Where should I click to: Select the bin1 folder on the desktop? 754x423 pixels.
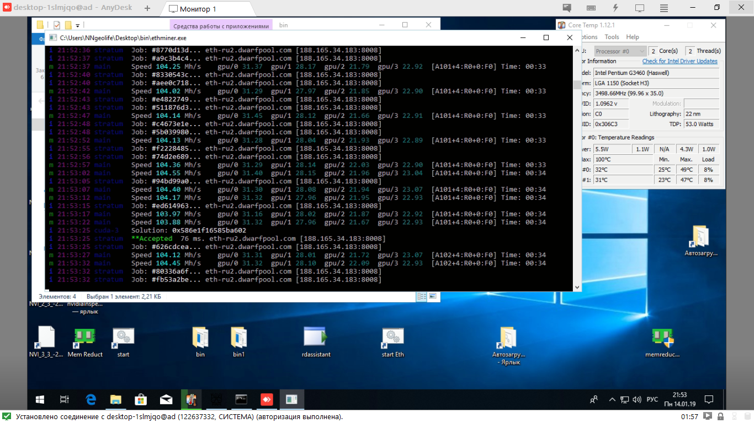(238, 342)
